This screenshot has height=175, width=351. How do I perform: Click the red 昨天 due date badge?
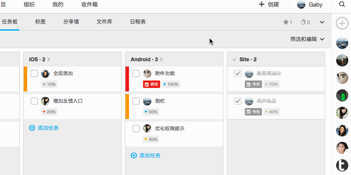click(x=152, y=84)
